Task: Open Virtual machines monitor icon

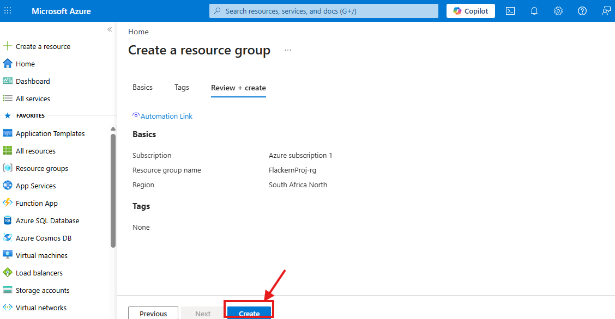Action: coord(8,255)
